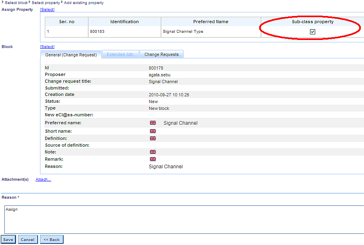364x245 pixels.
Task: Open the Change Requests tab
Action: pyautogui.click(x=162, y=54)
